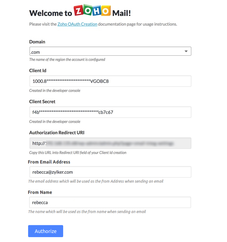Screen dimensions: 227x242
Task: Click the "Welcome to" heading text
Action: [51, 13]
